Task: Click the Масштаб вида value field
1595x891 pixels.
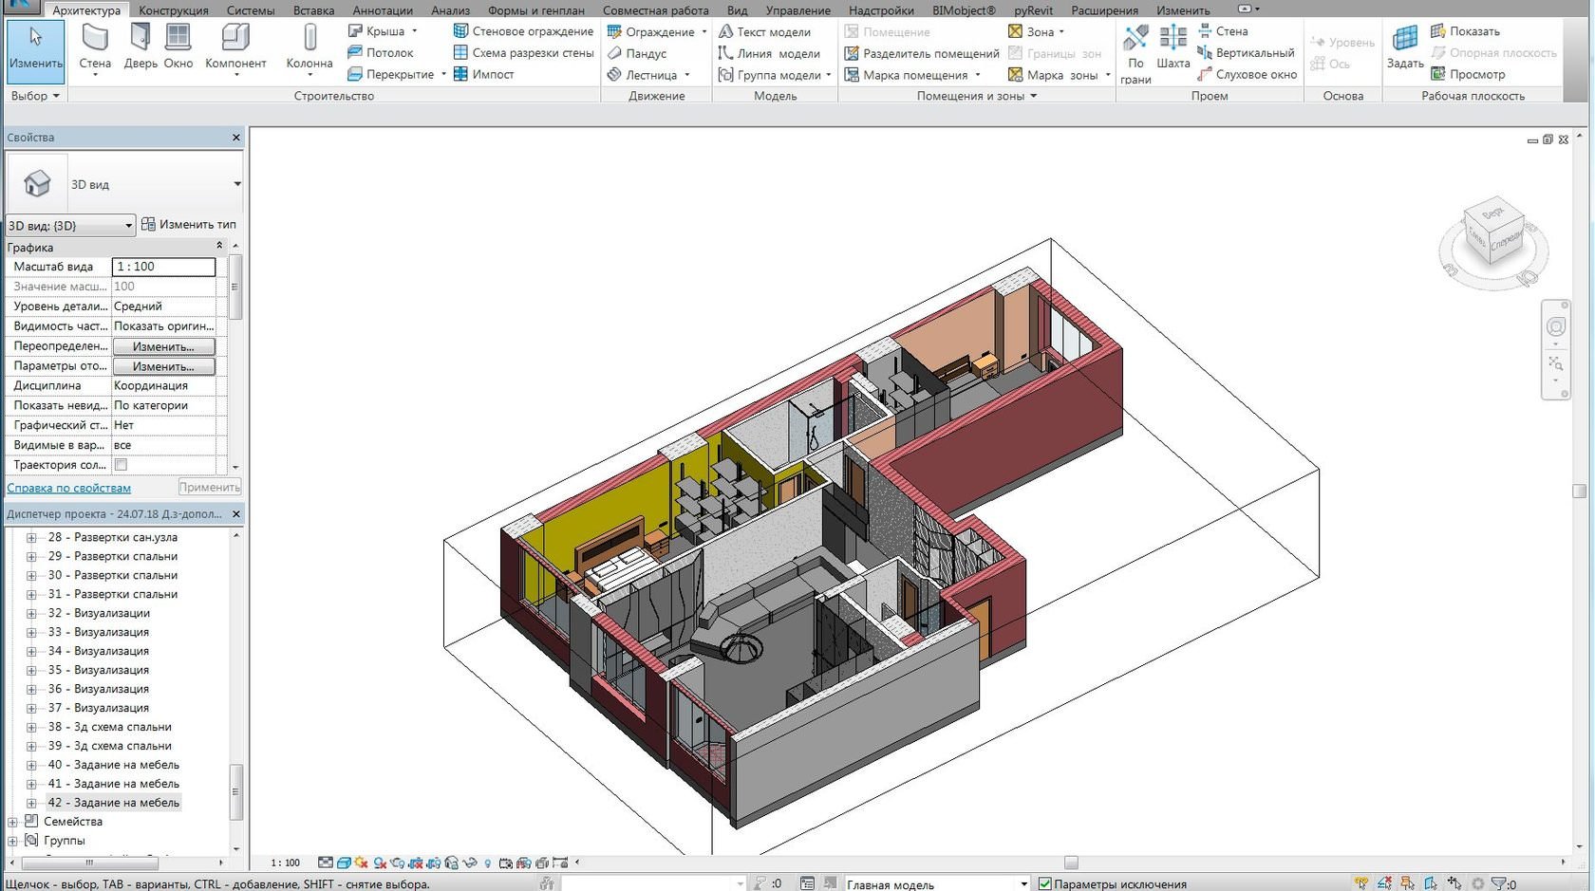Action: pyautogui.click(x=163, y=267)
